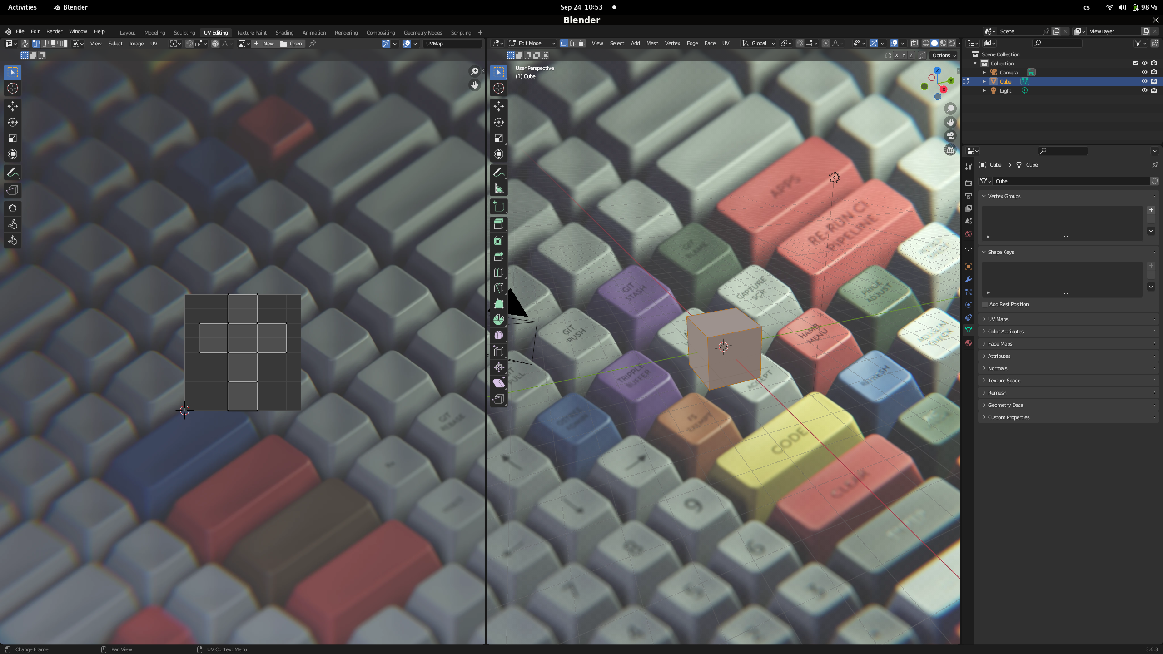
Task: Open Material properties tab
Action: pos(968,343)
